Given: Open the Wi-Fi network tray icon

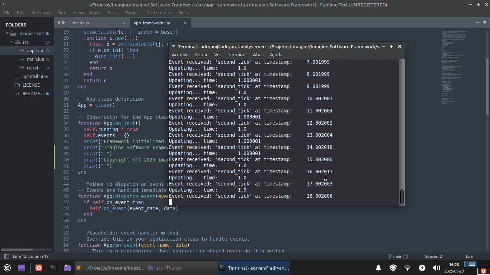Looking at the screenshot, I should pyautogui.click(x=407, y=268).
